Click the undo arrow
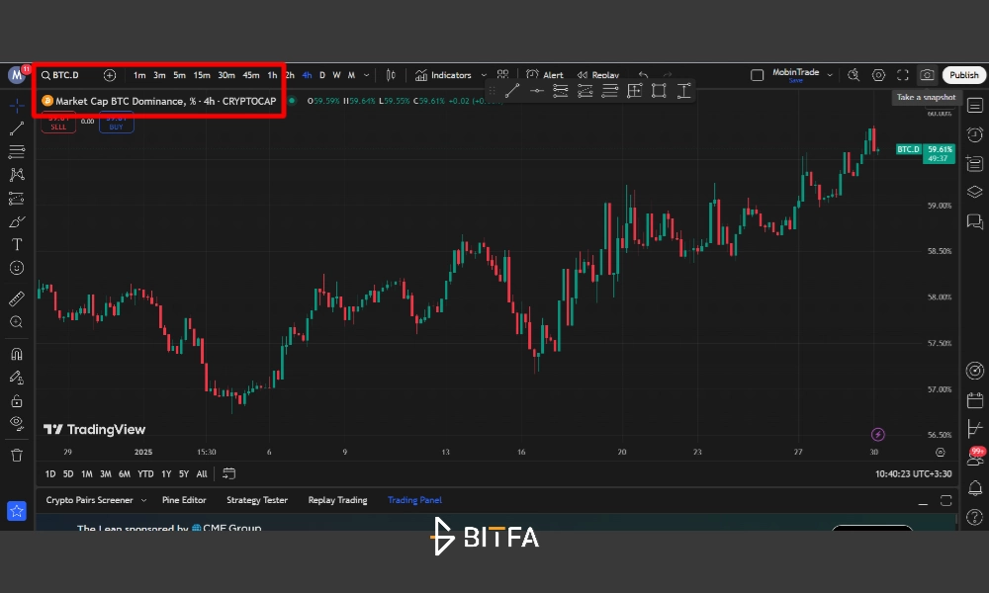The width and height of the screenshot is (989, 593). (x=644, y=74)
